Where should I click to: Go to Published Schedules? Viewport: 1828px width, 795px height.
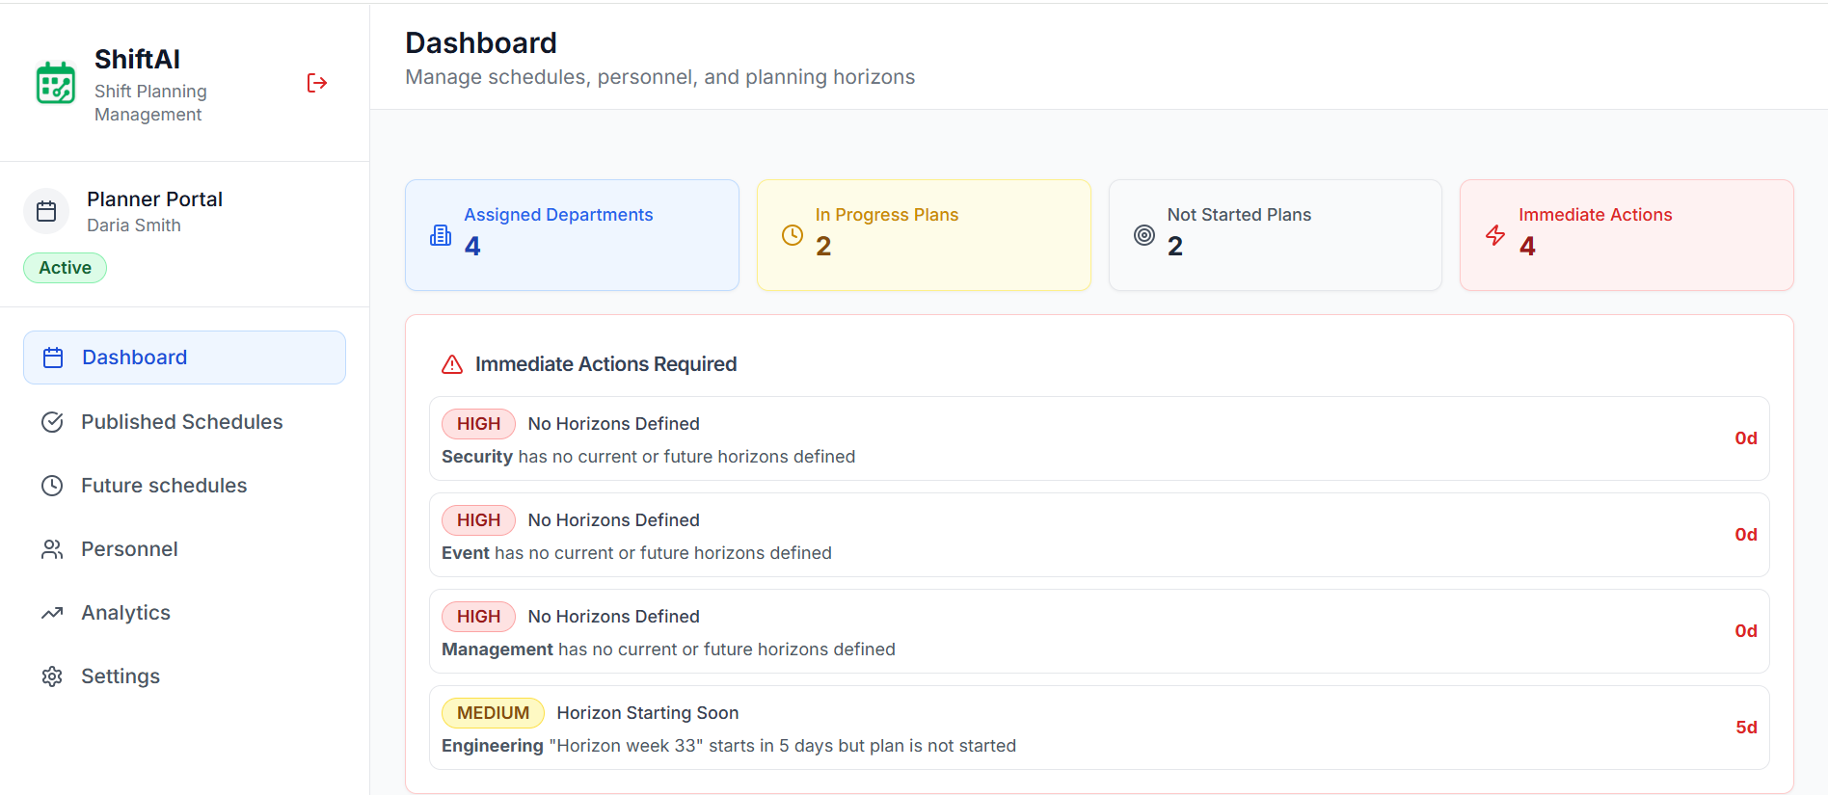pyautogui.click(x=181, y=422)
